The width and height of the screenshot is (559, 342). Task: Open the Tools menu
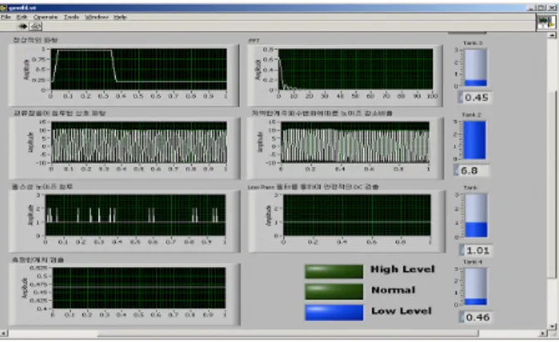tap(72, 17)
